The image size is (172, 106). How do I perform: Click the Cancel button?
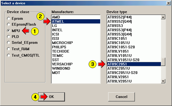tap(122, 97)
